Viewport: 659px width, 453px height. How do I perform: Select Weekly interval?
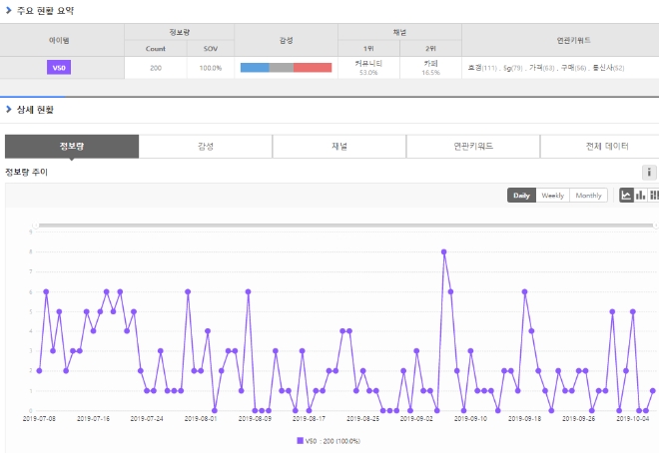553,196
